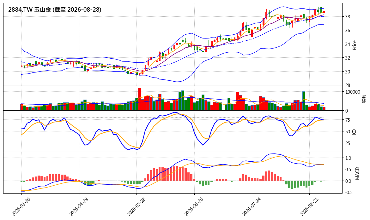Click the KD tick label 75
This screenshot has width=370, height=220.
348,120
